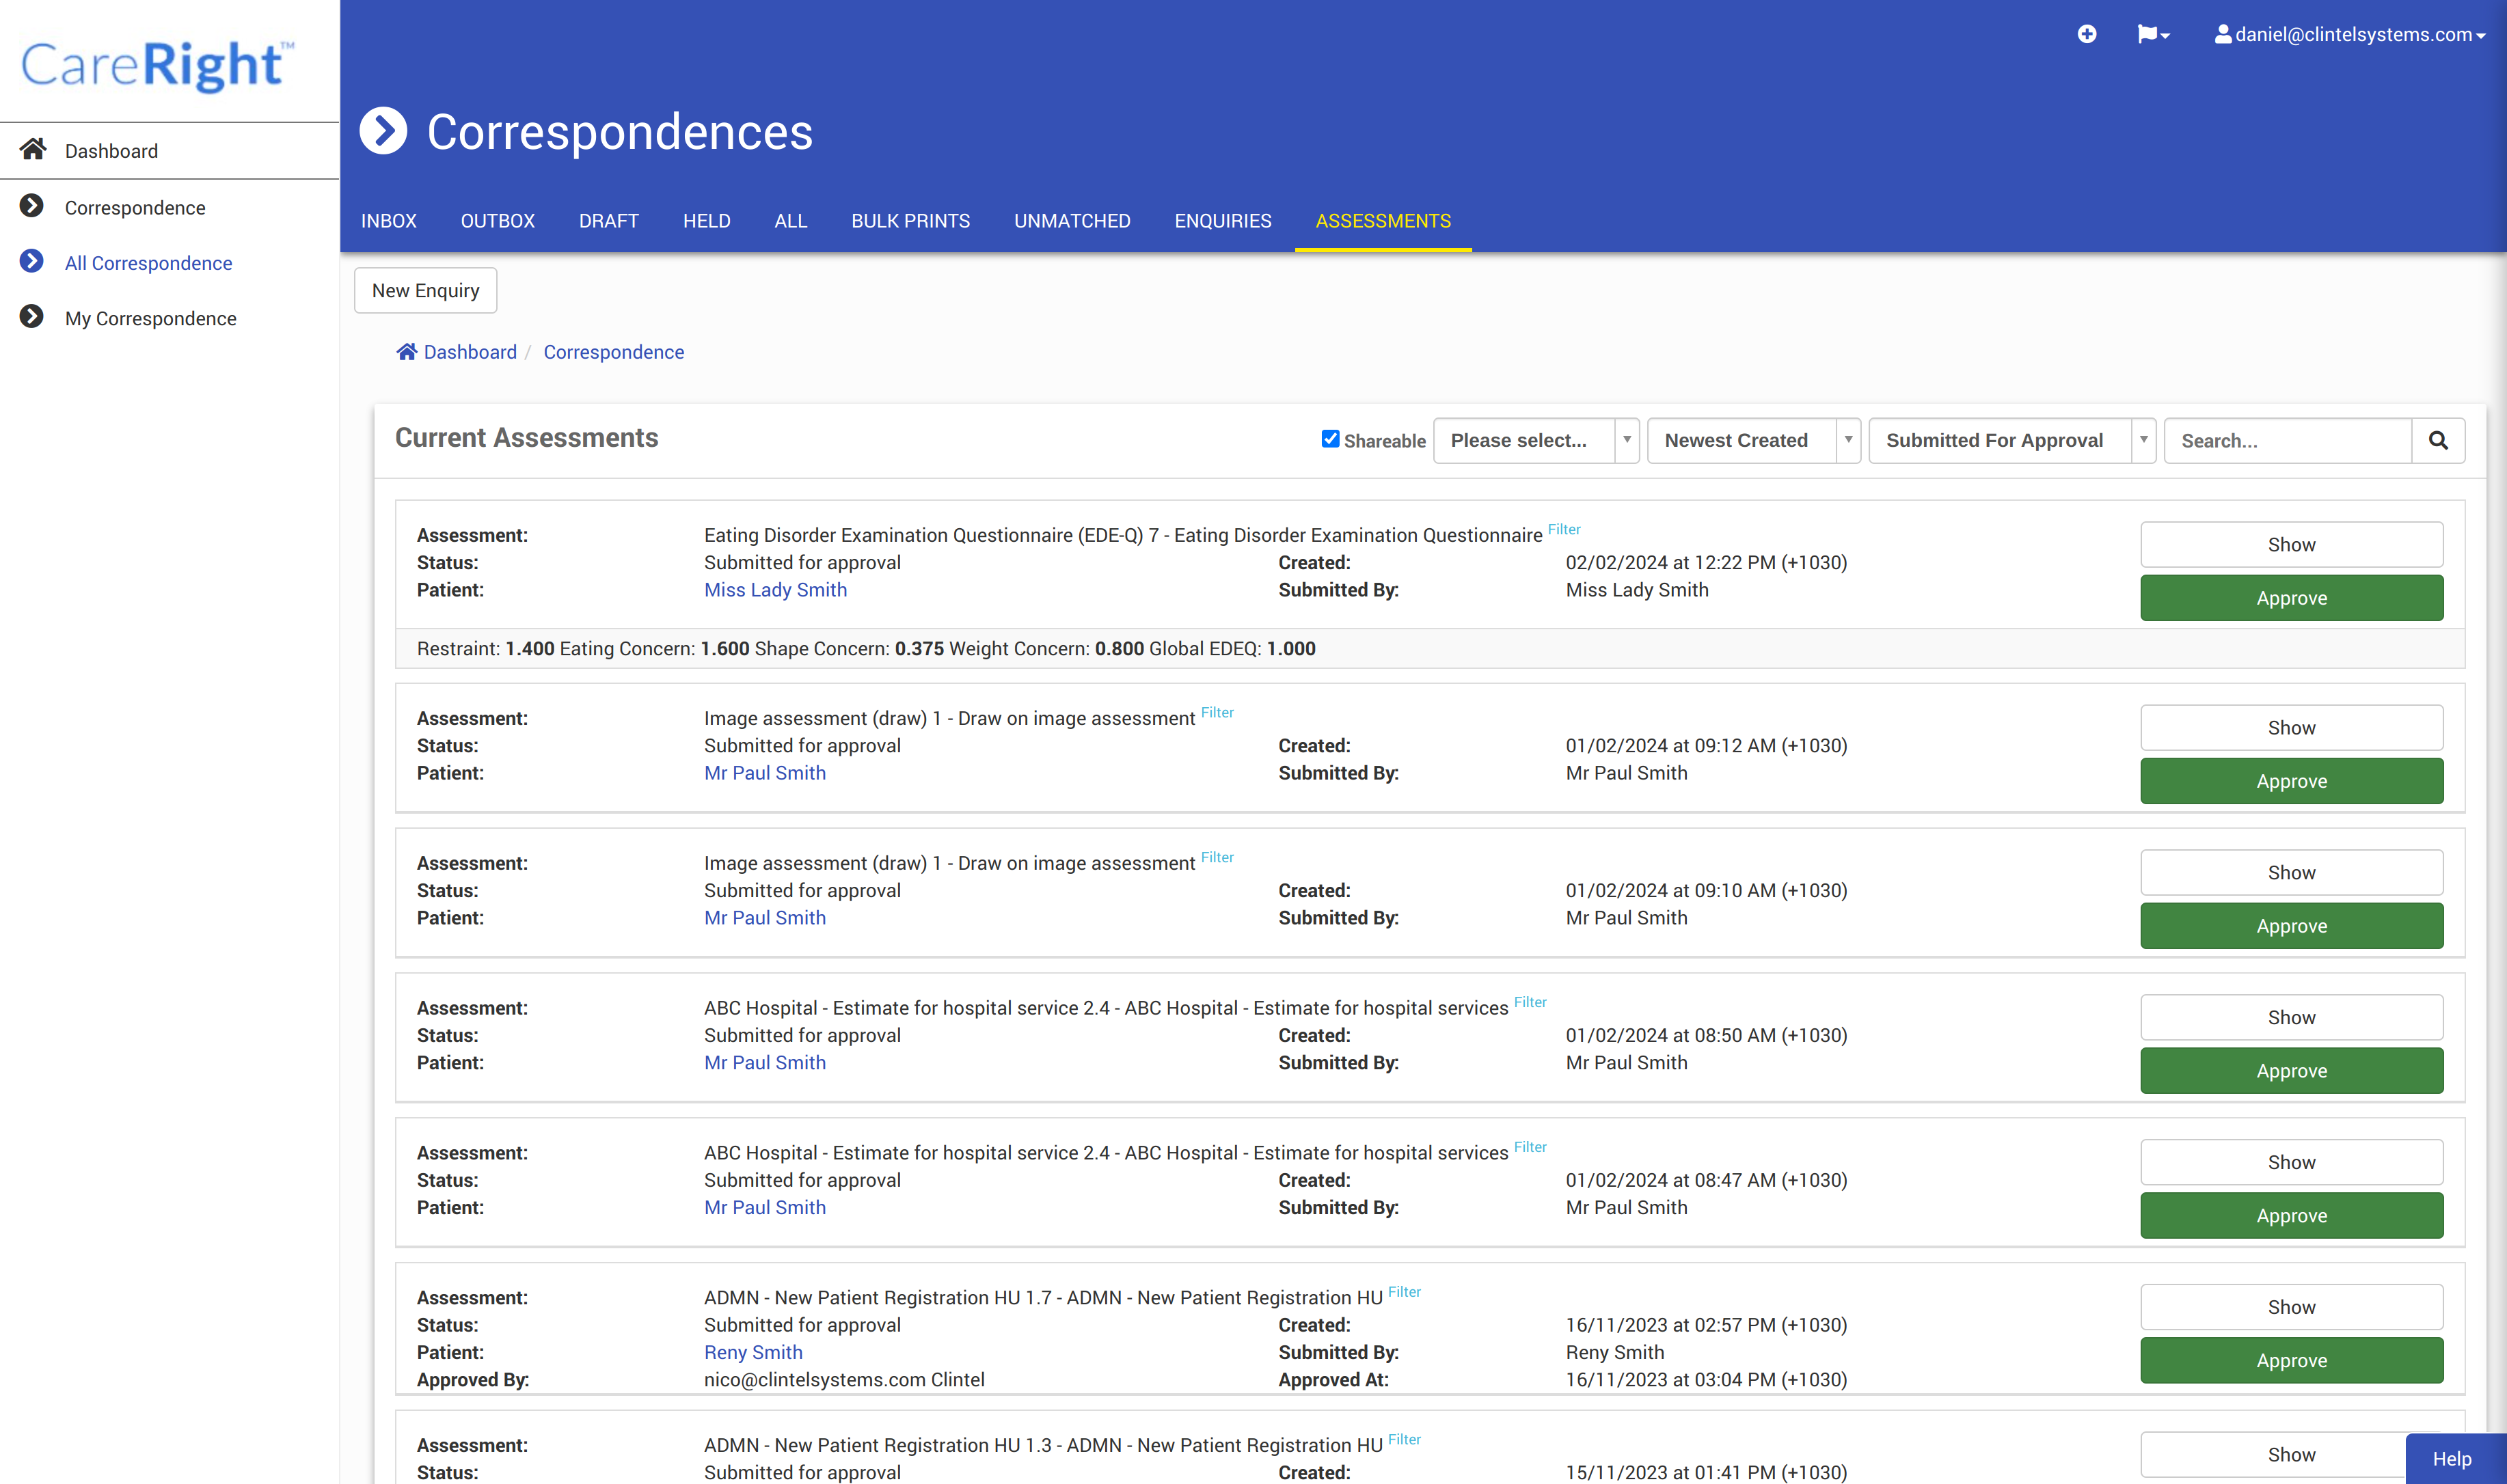2507x1484 pixels.
Task: Click the New Enquiry button
Action: [x=425, y=290]
